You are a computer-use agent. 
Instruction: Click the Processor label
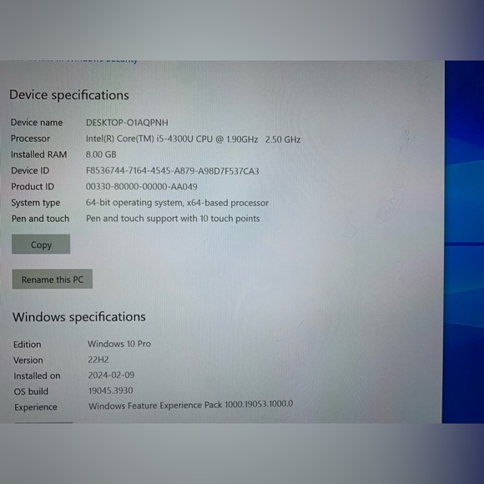point(30,139)
